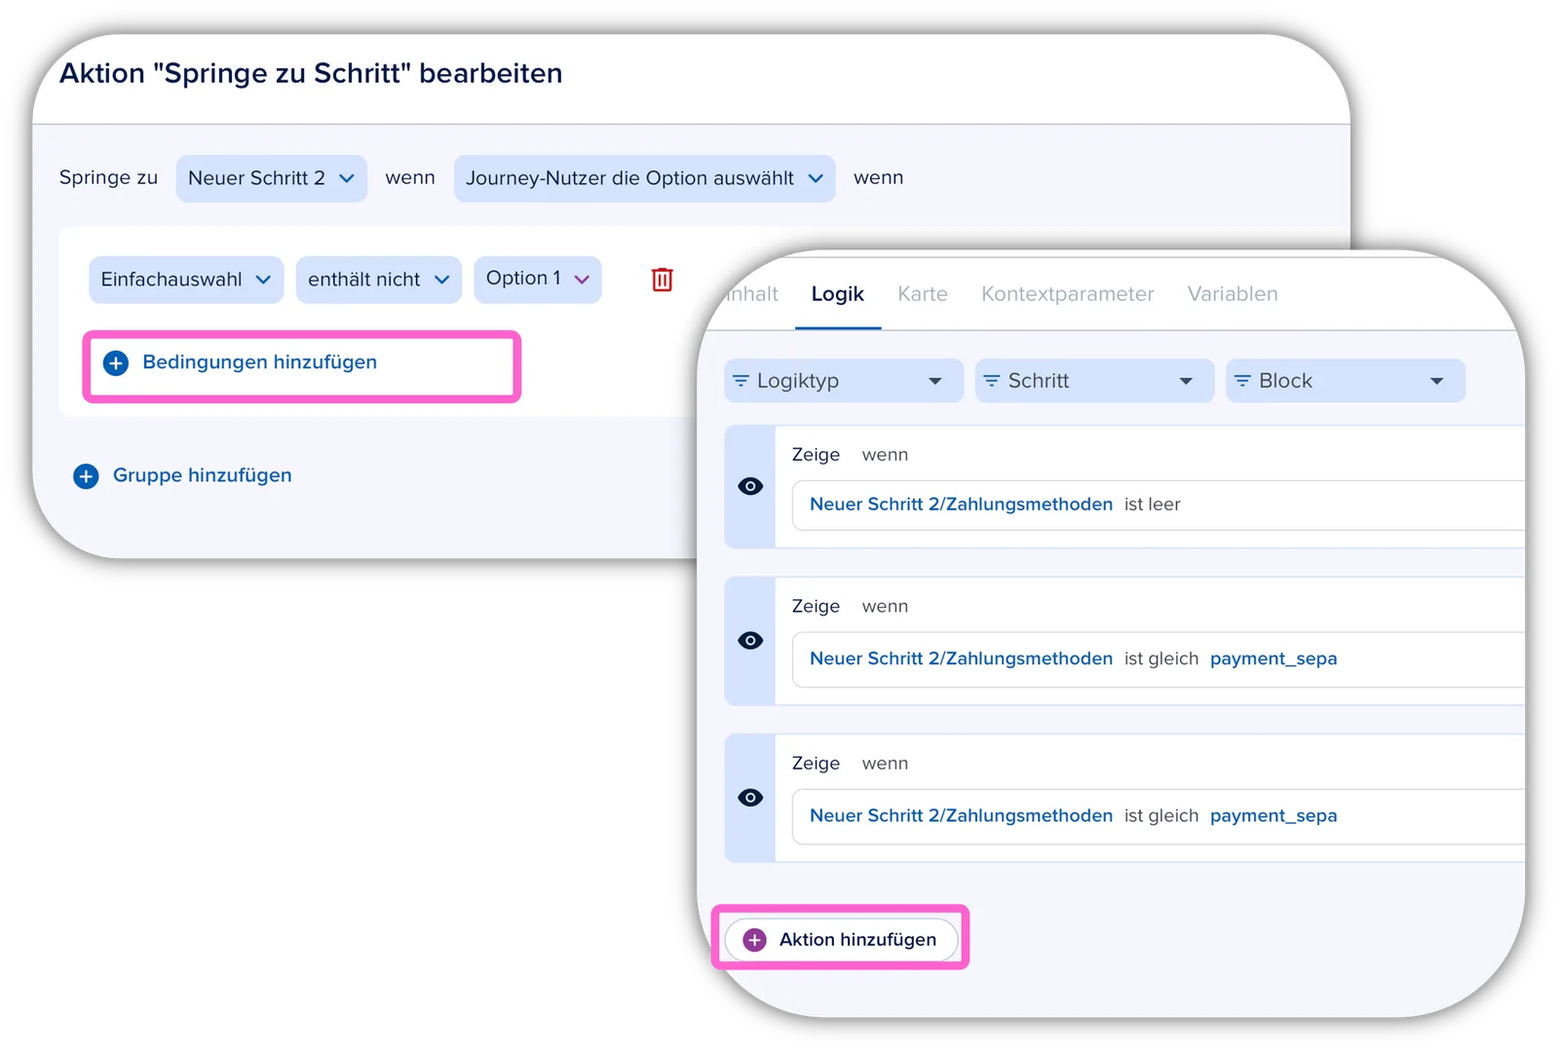This screenshot has height=1050, width=1559.
Task: Toggle the eye on the third Zeige rule
Action: [750, 797]
